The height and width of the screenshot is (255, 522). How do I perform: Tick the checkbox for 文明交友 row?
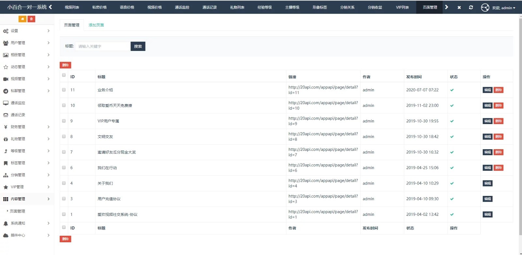(64, 136)
